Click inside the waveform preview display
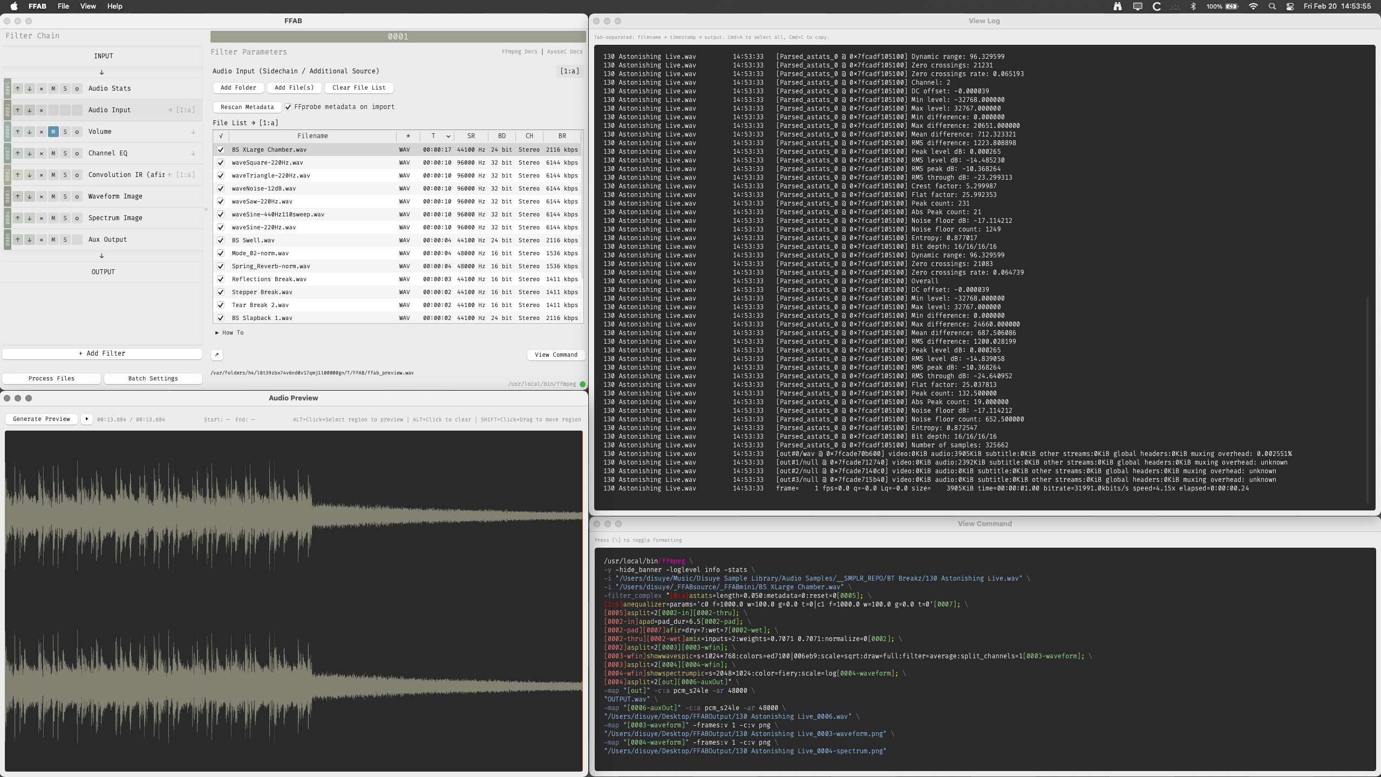The height and width of the screenshot is (777, 1381). tap(294, 600)
